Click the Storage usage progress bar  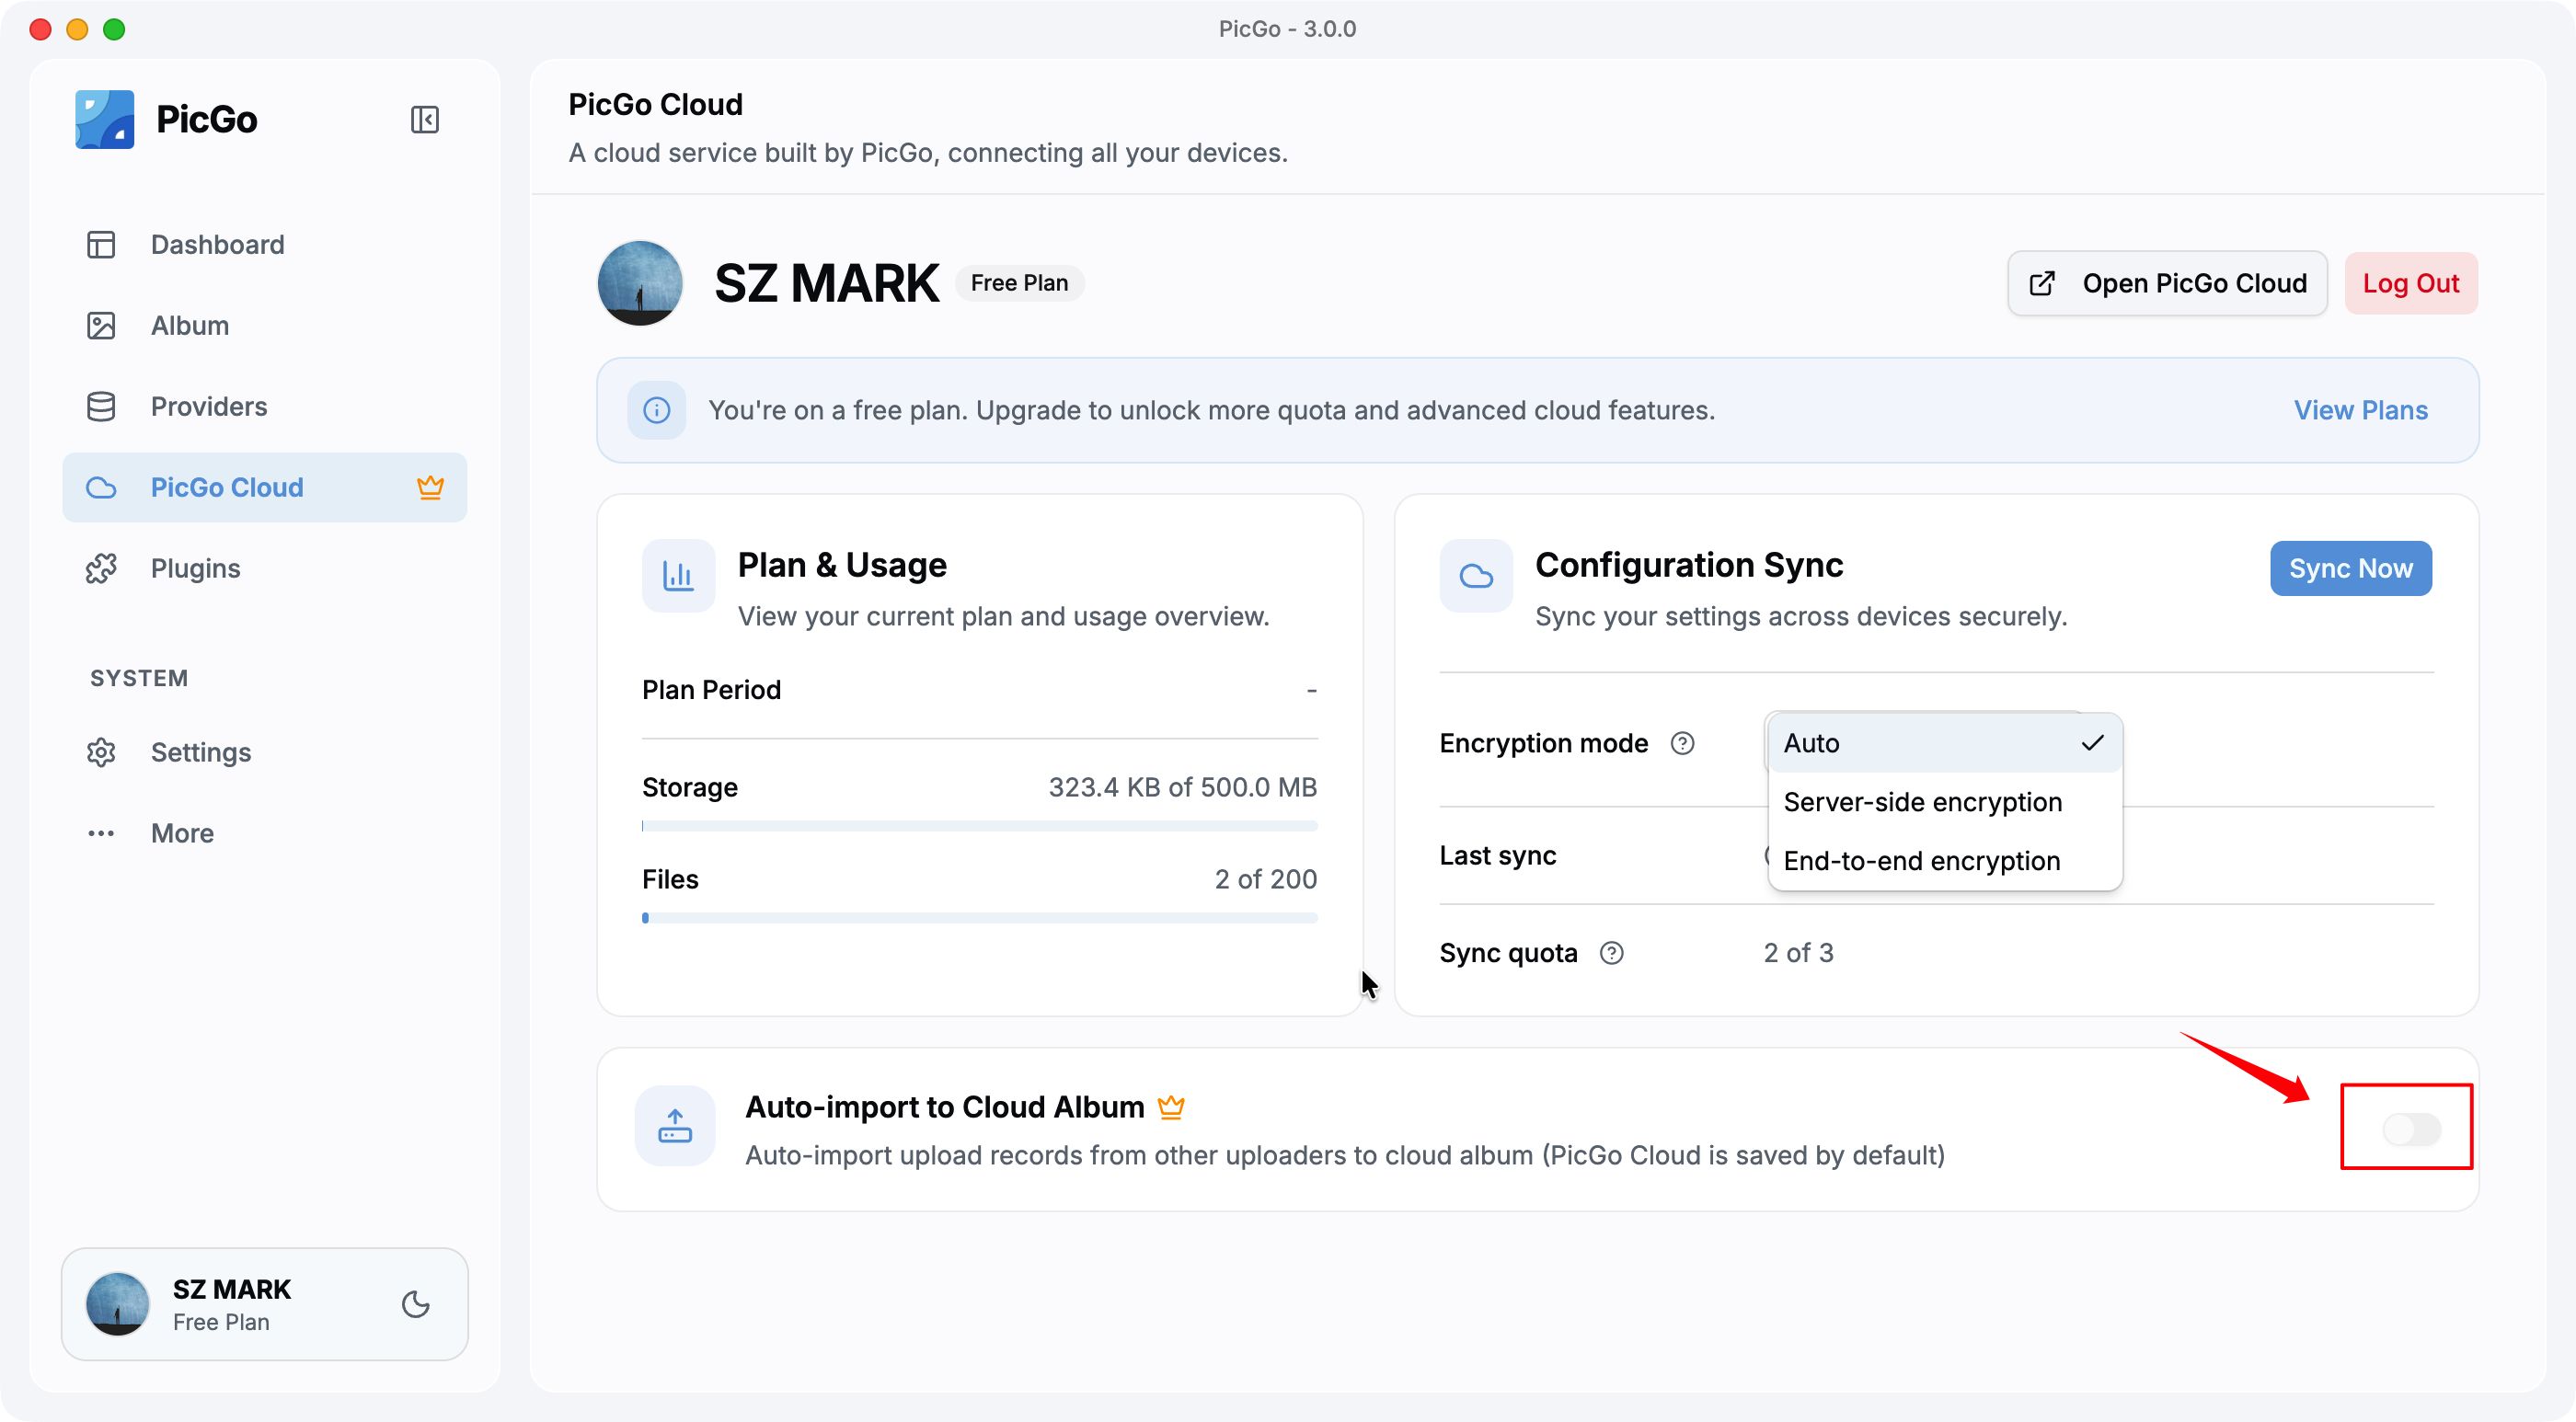tap(979, 826)
